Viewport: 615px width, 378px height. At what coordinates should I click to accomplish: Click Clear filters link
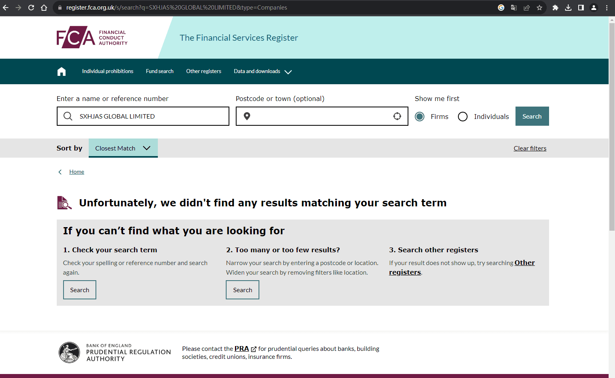[x=530, y=148]
